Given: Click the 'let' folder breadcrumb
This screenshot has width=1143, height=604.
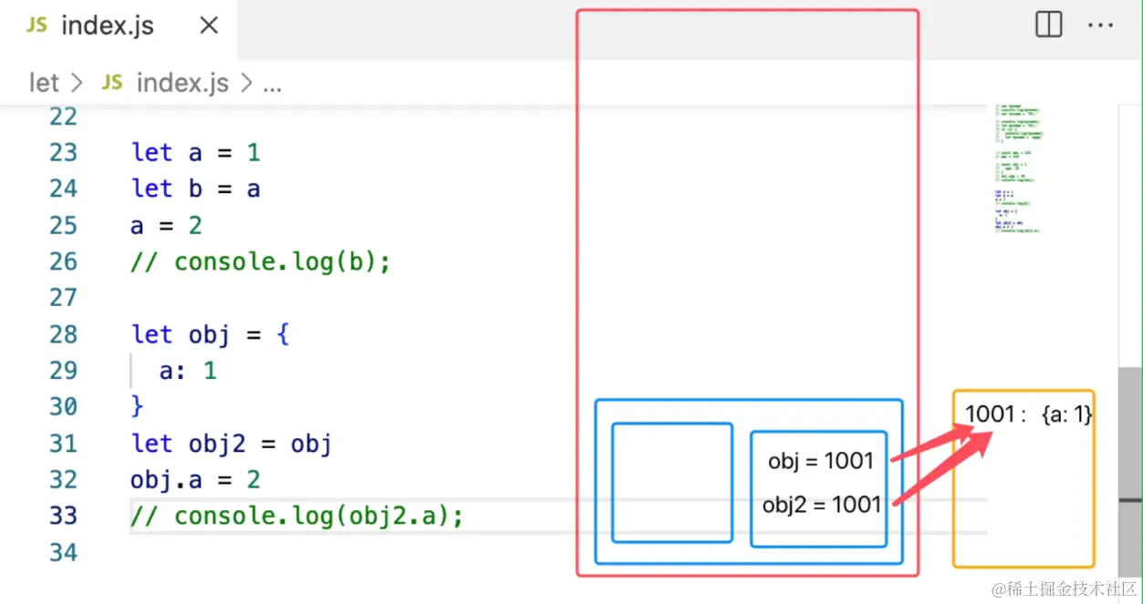Looking at the screenshot, I should pyautogui.click(x=44, y=83).
